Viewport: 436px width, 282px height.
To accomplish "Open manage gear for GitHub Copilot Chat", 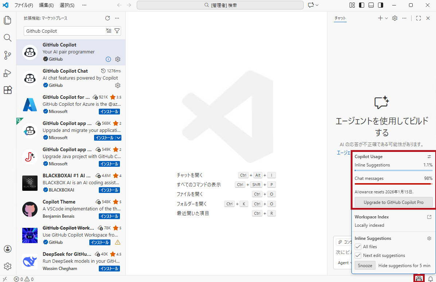I will [x=118, y=85].
